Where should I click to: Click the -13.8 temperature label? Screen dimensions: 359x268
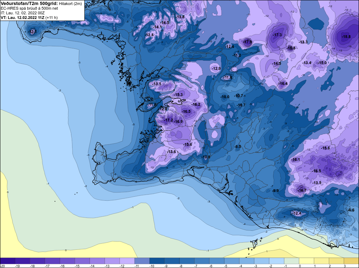click(180, 17)
